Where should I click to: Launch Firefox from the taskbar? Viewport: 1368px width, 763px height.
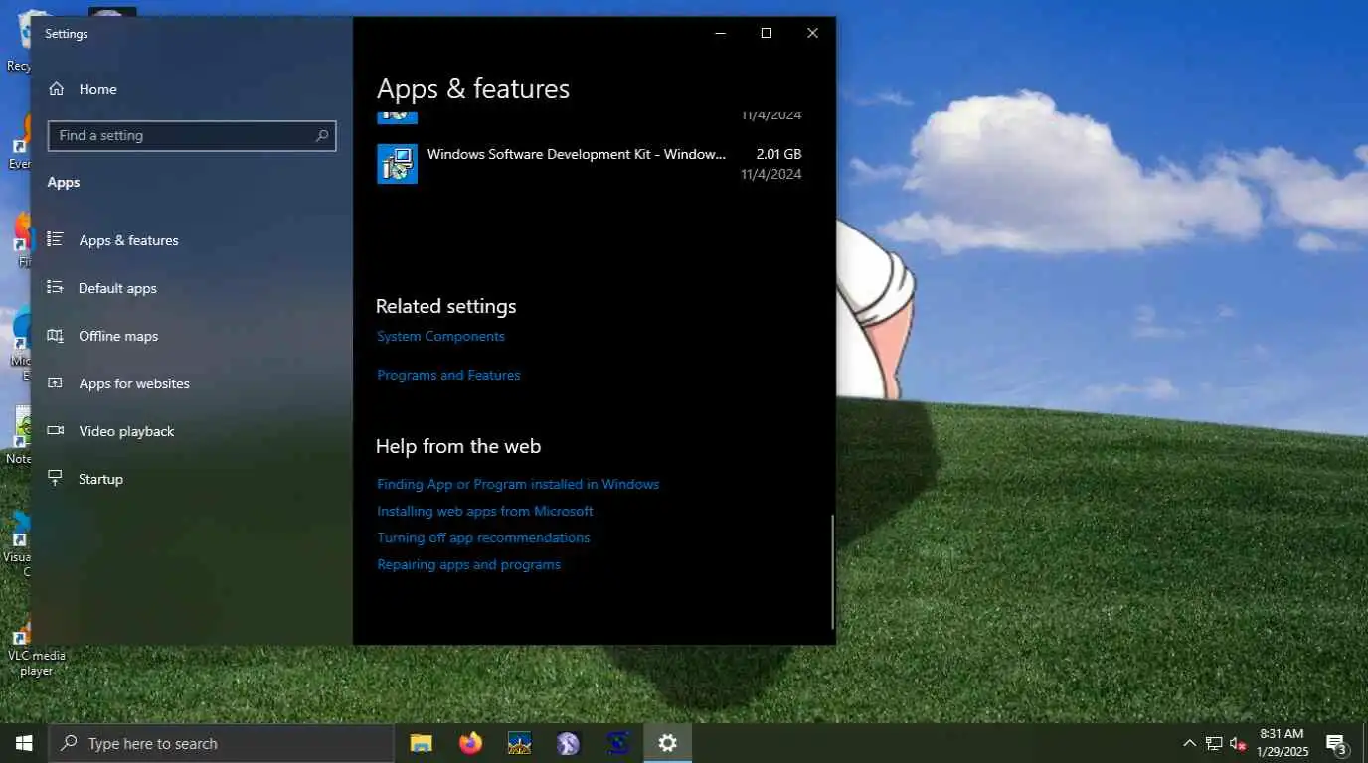pyautogui.click(x=470, y=743)
